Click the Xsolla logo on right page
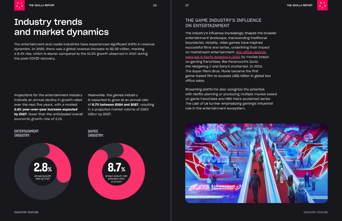 point(322,5)
